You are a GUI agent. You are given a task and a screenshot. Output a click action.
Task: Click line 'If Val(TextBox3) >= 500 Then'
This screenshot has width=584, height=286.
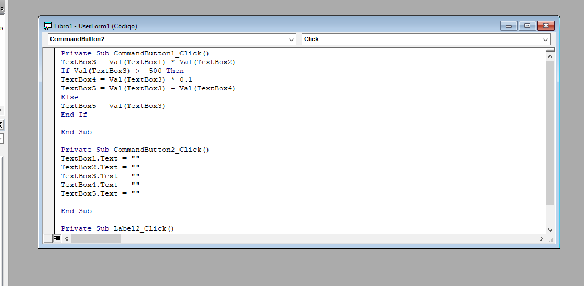click(x=122, y=71)
